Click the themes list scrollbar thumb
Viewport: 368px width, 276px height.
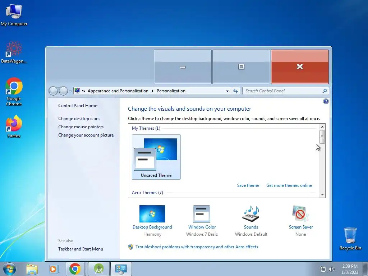click(322, 137)
